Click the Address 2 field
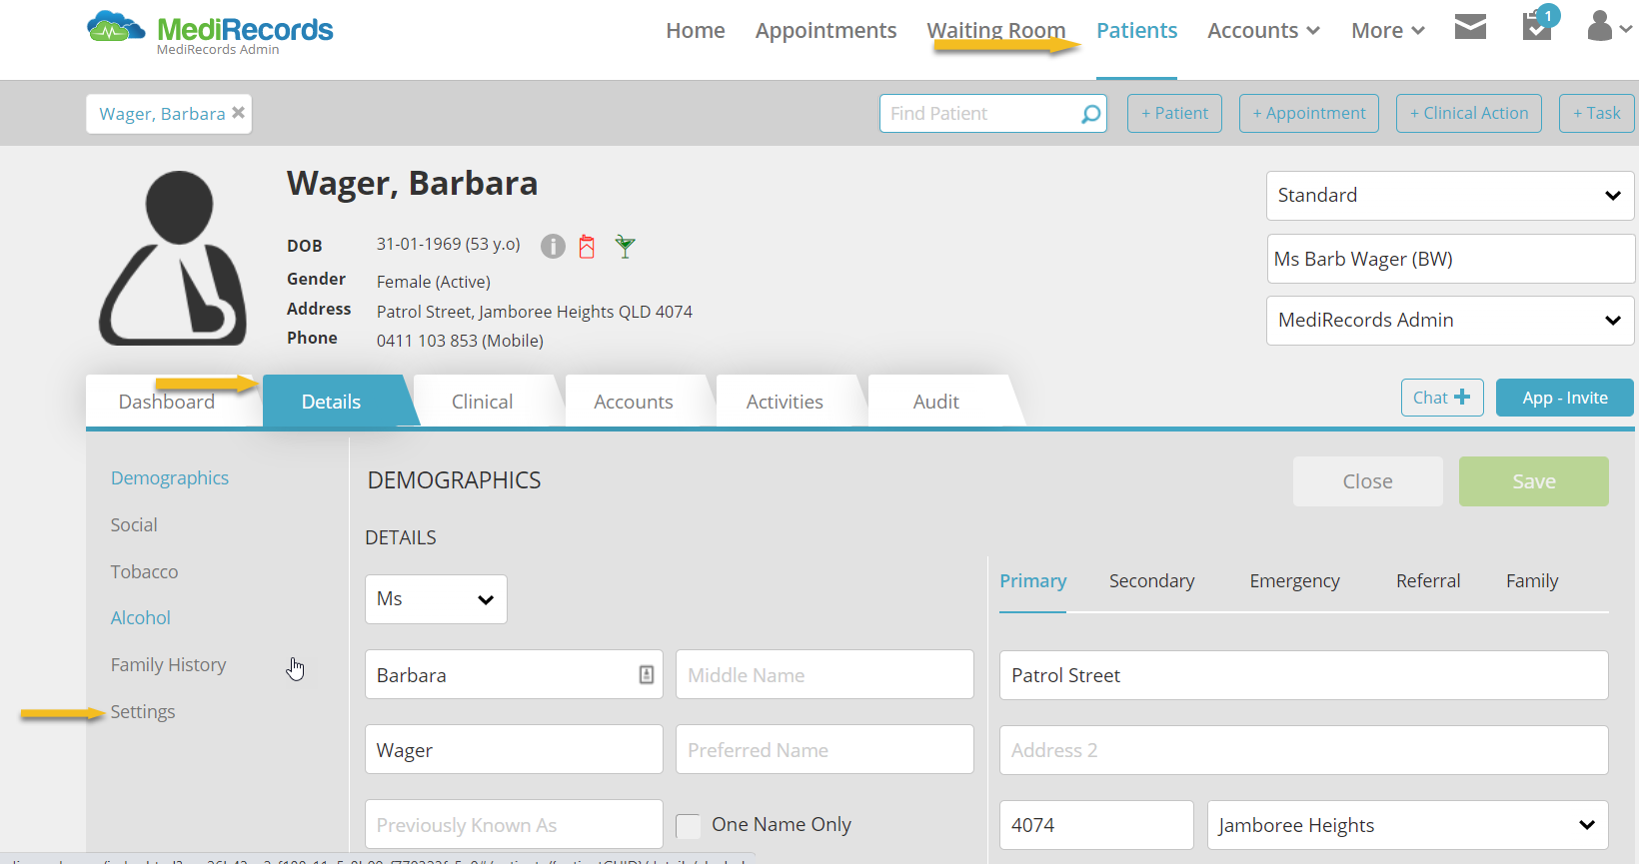The height and width of the screenshot is (864, 1639). click(1304, 750)
